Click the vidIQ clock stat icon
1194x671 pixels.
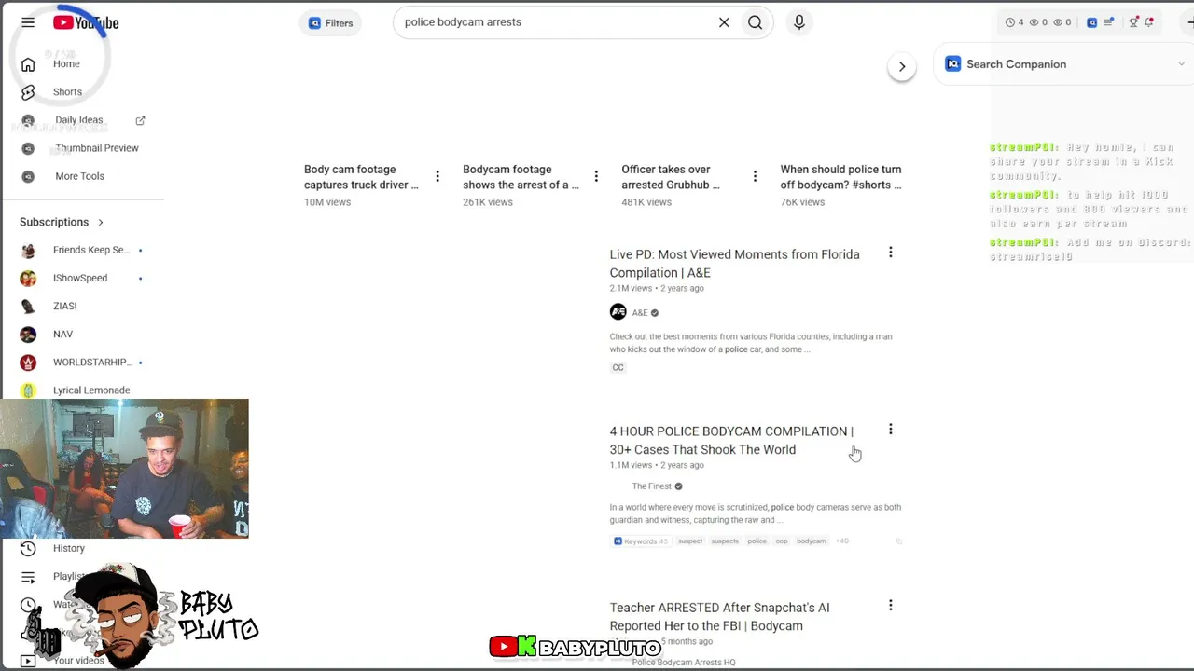pos(1010,22)
